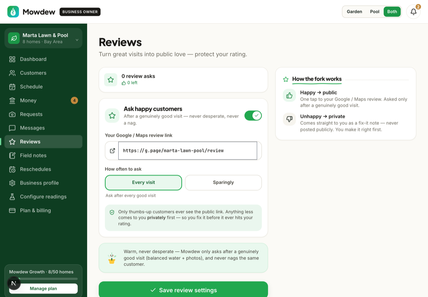Go to Customers page

point(44,73)
